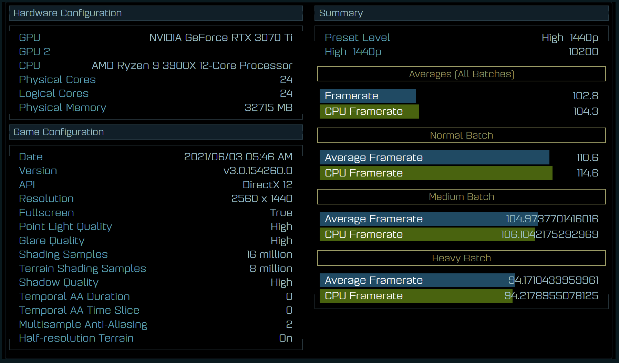Click the Hardware Configuration header
Image resolution: width=619 pixels, height=363 pixels.
pyautogui.click(x=156, y=13)
